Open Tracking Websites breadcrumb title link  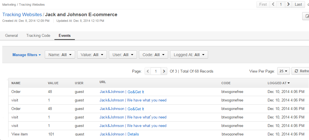pos(22,14)
